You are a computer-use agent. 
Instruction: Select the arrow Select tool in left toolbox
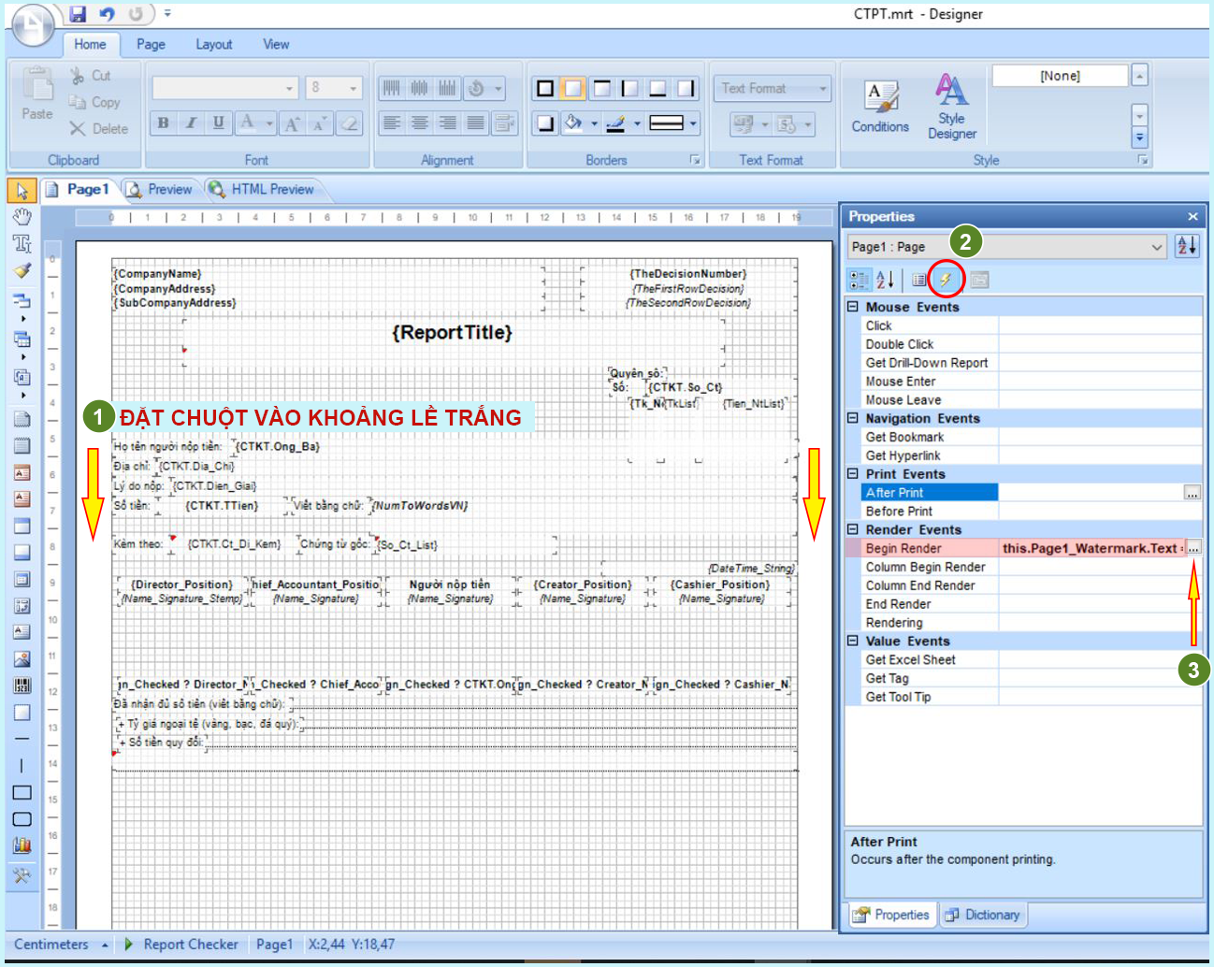[x=22, y=191]
